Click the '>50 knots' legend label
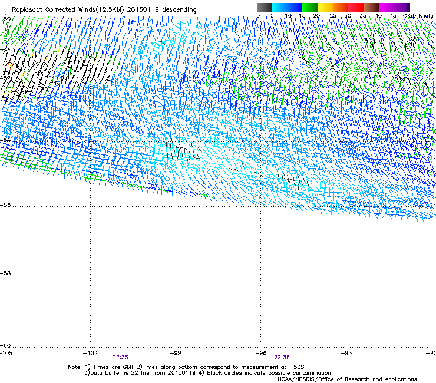This screenshot has width=436, height=383. pos(419,16)
